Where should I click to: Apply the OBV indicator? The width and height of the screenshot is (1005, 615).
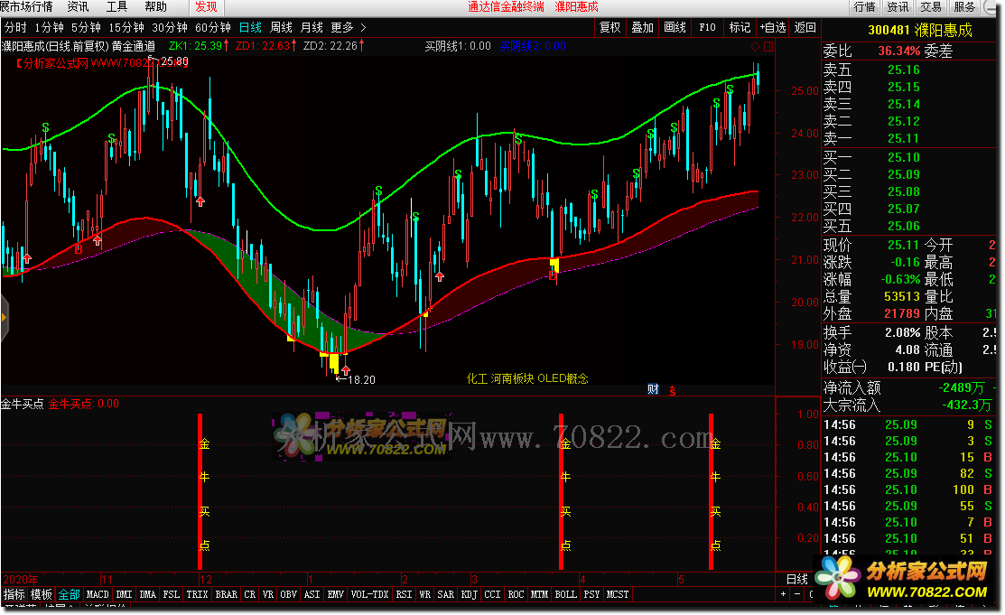[x=288, y=594]
